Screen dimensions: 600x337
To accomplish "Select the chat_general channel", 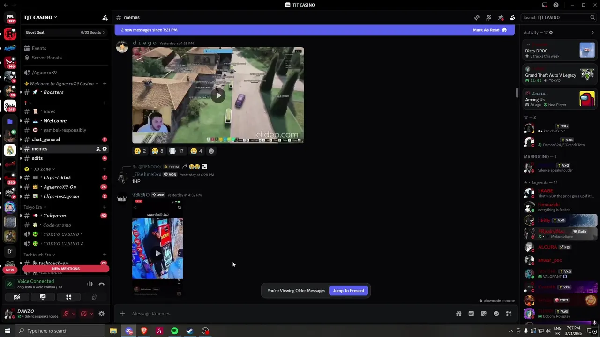I will 65,139.
